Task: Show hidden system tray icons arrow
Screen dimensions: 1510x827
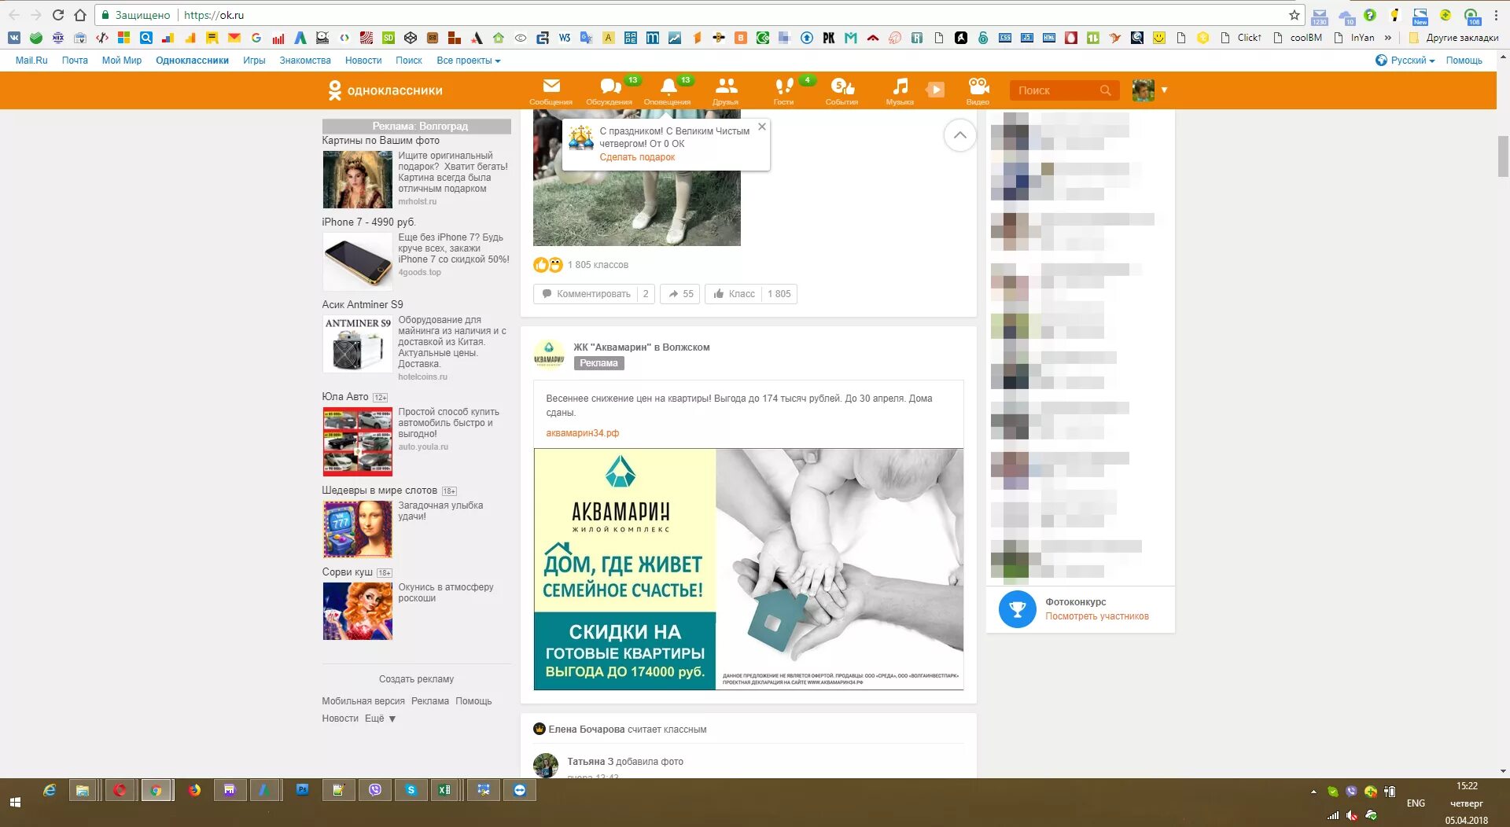Action: click(1313, 792)
